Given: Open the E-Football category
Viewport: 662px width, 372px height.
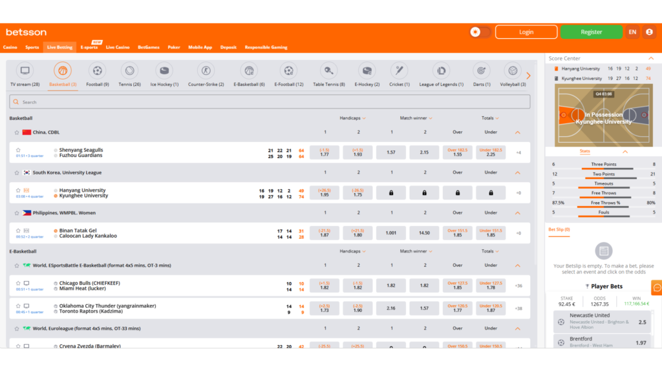Looking at the screenshot, I should click(x=289, y=75).
